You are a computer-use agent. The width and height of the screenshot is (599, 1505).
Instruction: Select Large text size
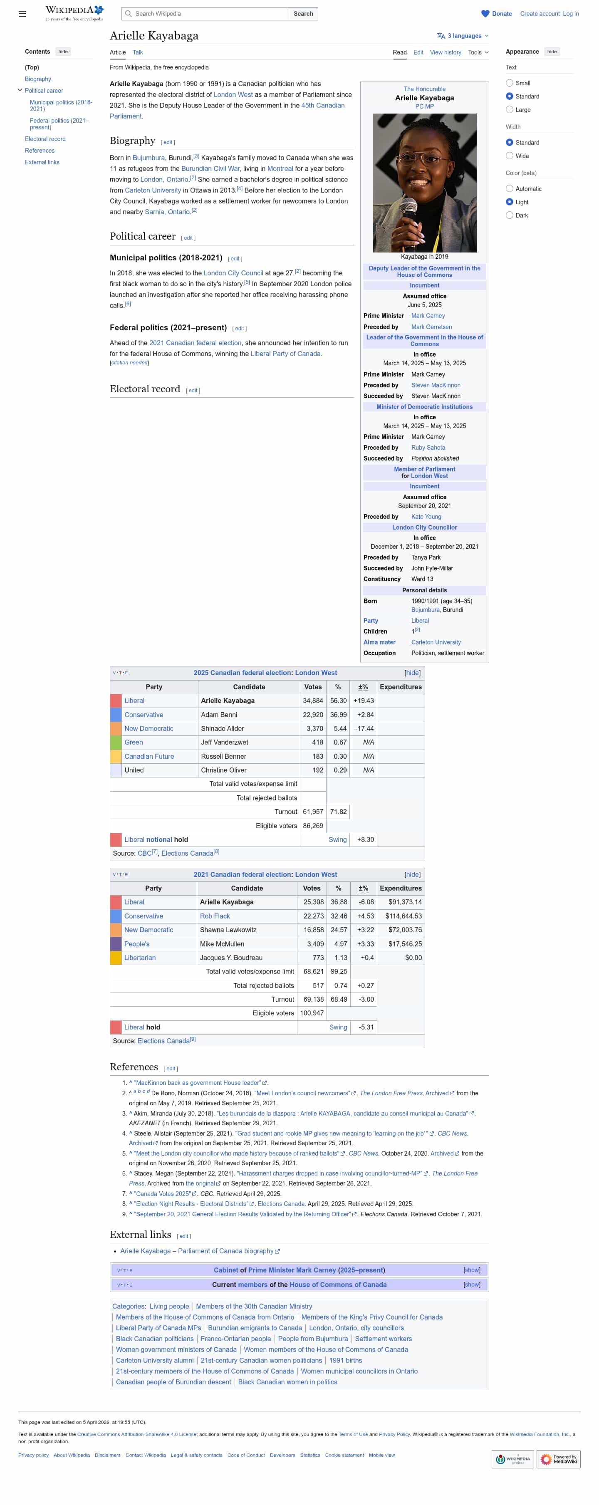coord(510,110)
